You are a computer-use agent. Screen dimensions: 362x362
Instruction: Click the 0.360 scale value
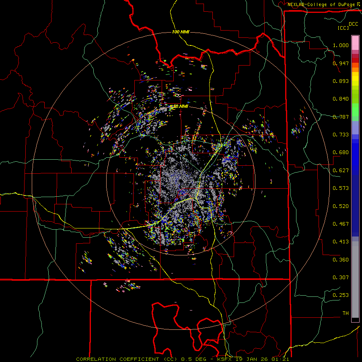pos(341,260)
